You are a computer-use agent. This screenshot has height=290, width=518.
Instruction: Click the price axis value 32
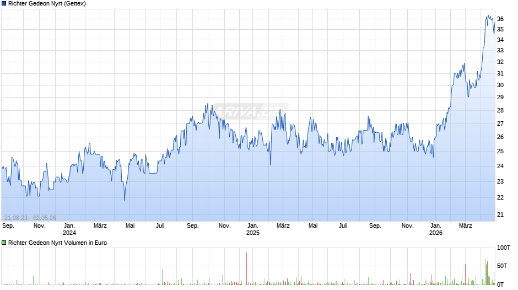[x=500, y=62]
